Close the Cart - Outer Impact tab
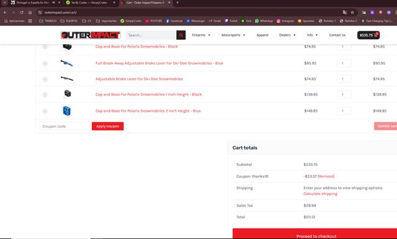Image resolution: width=397 pixels, height=239 pixels. click(x=169, y=2)
